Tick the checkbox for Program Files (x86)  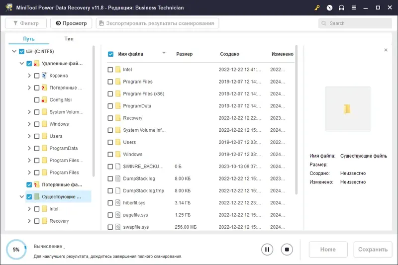(110, 94)
